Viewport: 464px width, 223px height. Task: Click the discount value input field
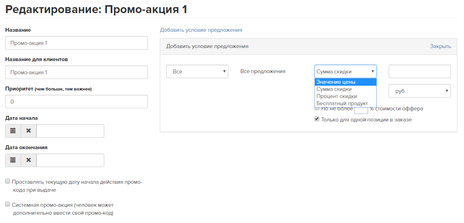pyautogui.click(x=420, y=71)
